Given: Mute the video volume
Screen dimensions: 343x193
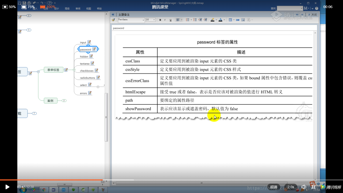Looking at the screenshot, I should coord(304,187).
